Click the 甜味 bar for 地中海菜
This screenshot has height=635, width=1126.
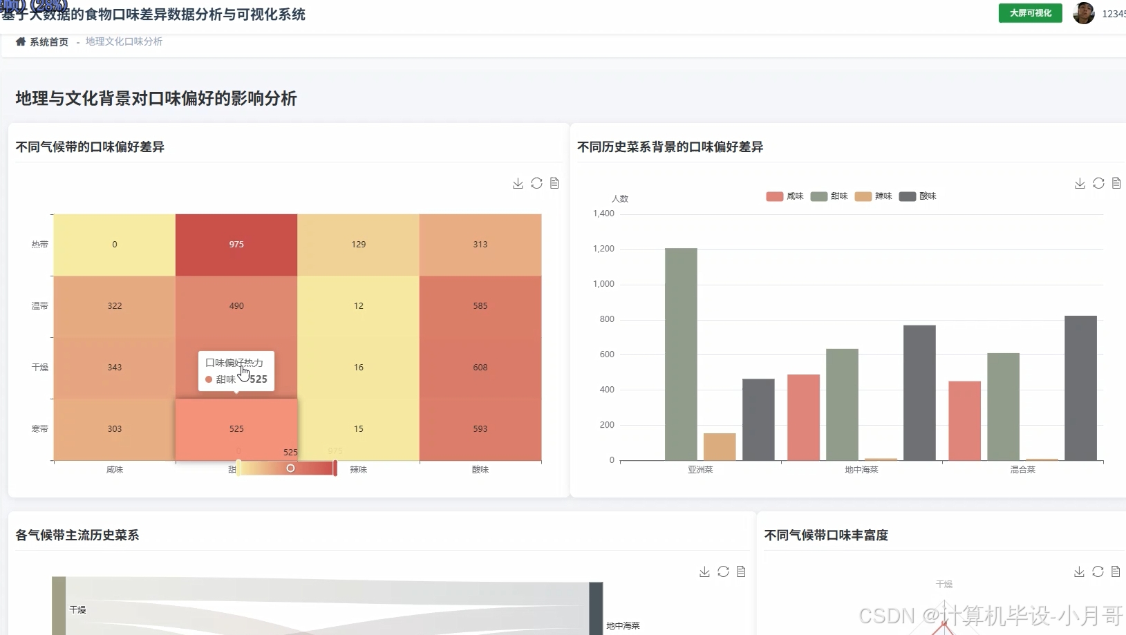click(842, 405)
